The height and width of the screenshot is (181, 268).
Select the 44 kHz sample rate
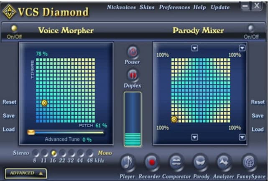click(80, 153)
